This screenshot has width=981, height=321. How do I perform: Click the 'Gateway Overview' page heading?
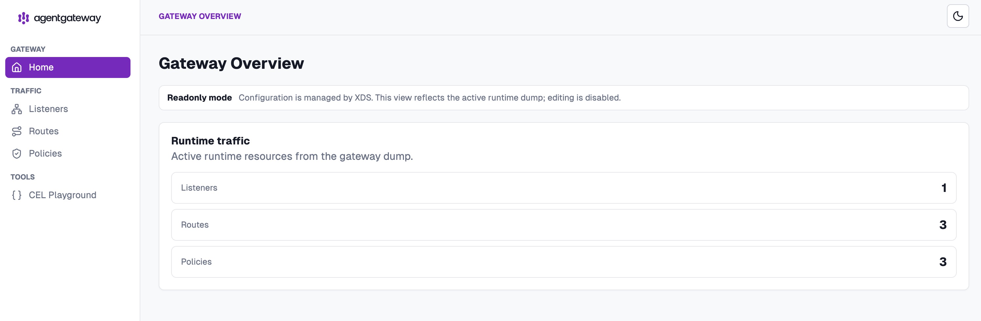[x=231, y=64]
